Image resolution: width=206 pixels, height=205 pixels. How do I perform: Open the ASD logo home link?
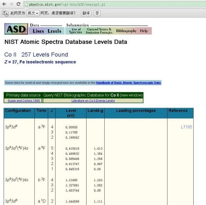16,29
